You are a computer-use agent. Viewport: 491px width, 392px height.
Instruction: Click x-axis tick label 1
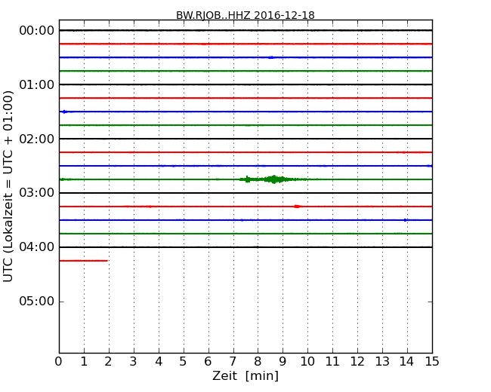coord(84,362)
